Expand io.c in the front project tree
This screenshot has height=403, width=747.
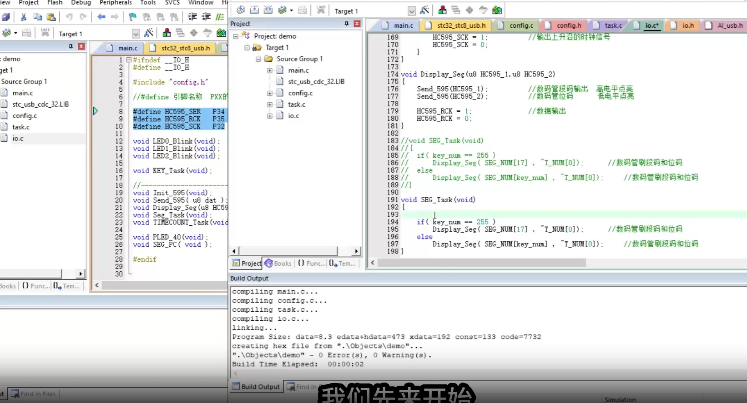point(270,116)
